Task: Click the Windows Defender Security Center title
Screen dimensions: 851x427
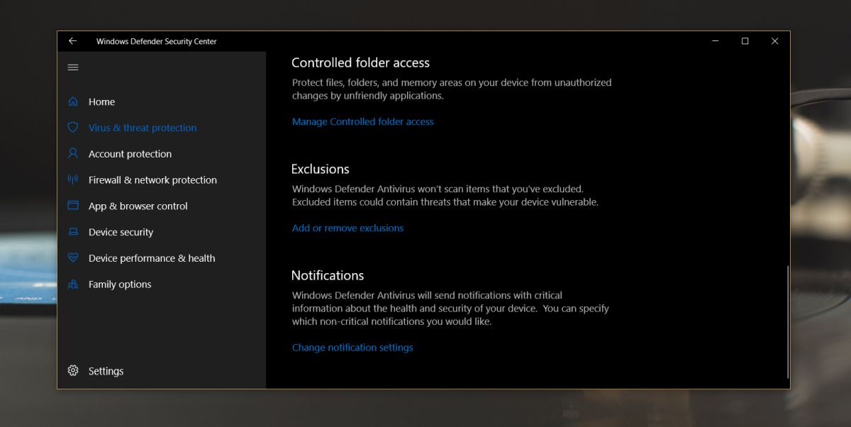Action: pos(156,41)
